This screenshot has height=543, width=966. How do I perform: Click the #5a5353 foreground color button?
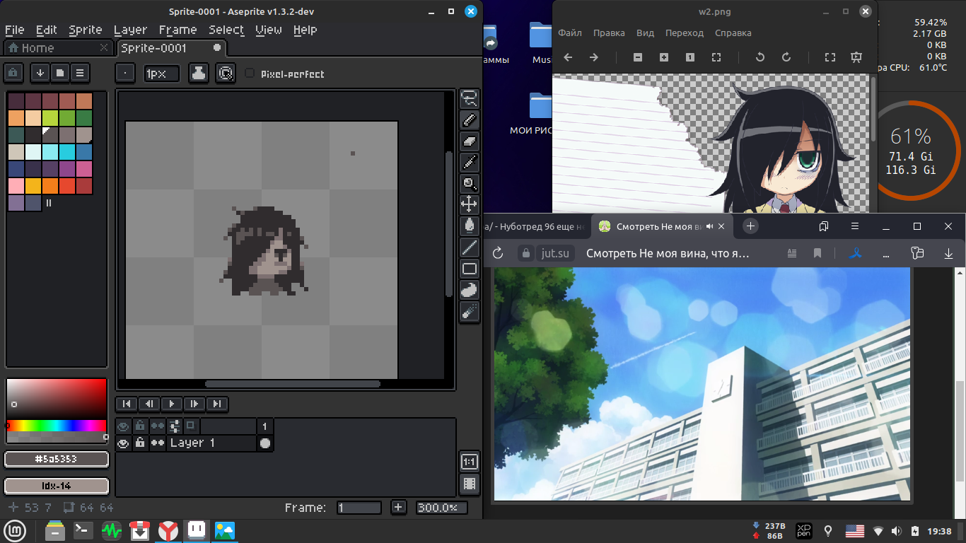coord(57,460)
